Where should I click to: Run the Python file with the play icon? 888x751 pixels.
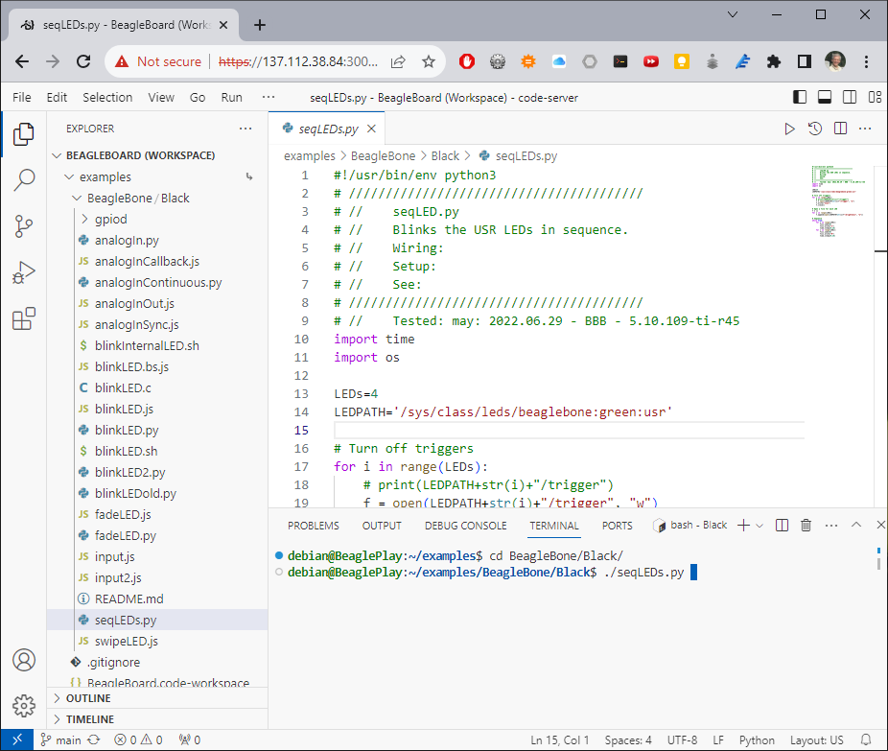[x=789, y=128]
